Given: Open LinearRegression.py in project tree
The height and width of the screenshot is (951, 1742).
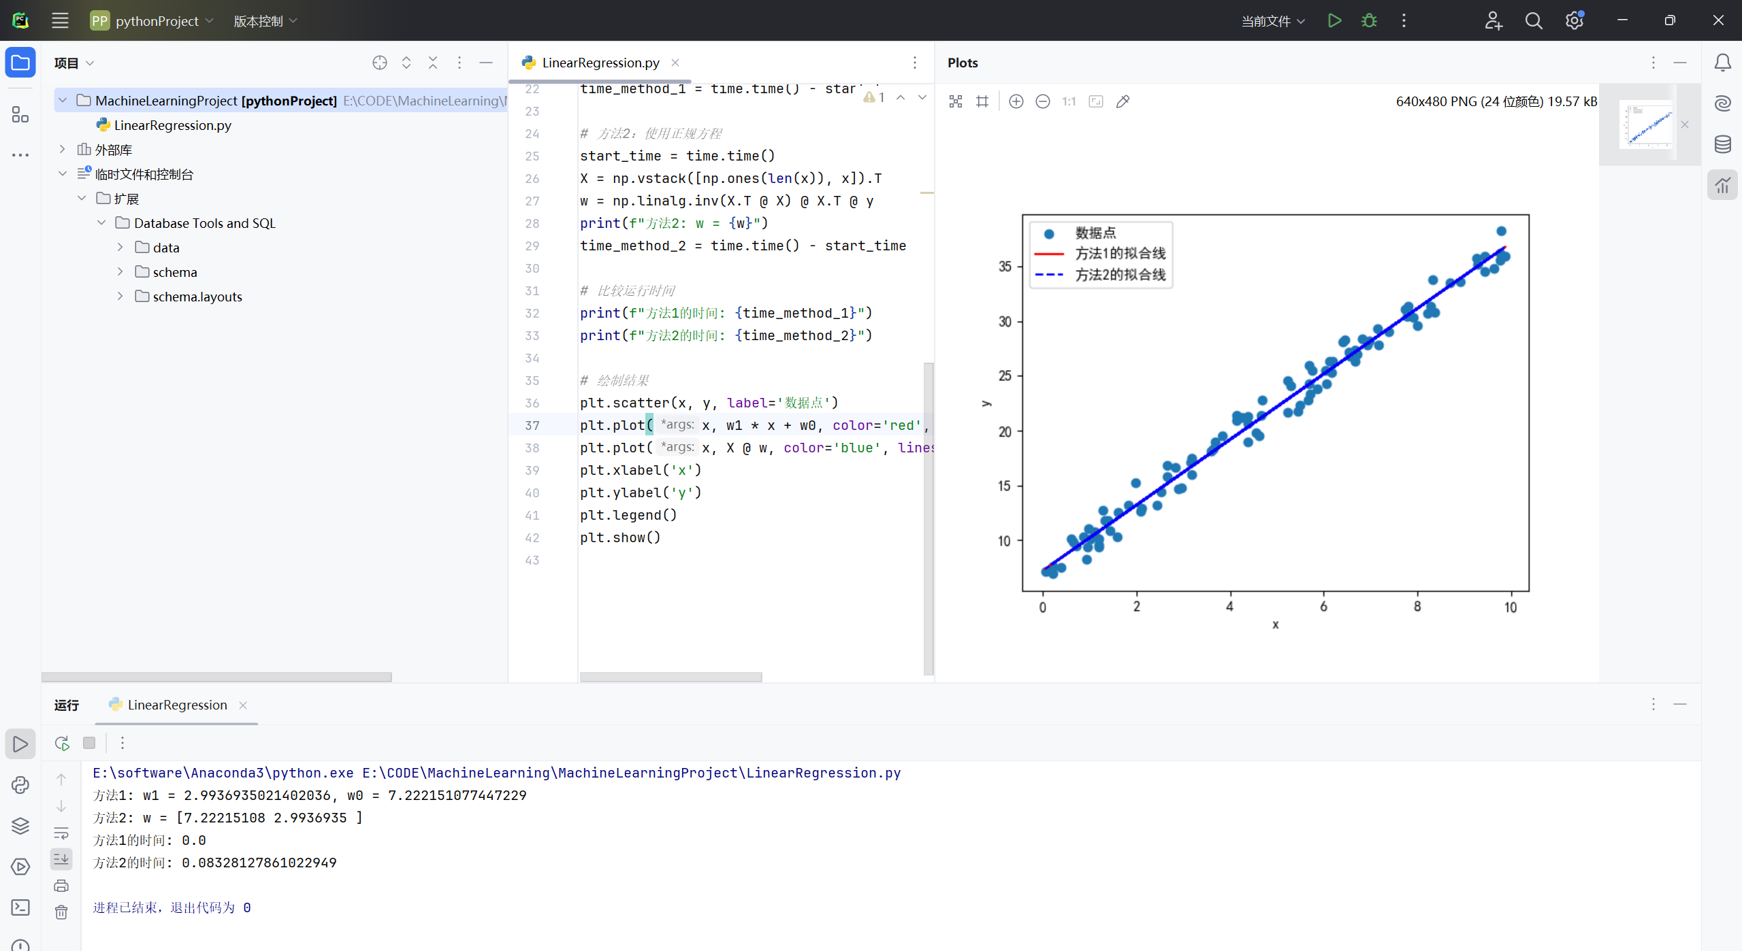Looking at the screenshot, I should (x=172, y=125).
